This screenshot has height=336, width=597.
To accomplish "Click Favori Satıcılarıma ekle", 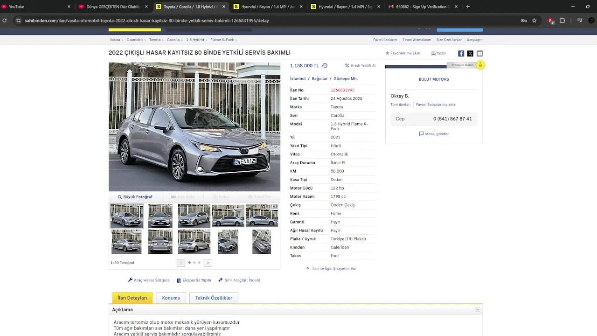I will pyautogui.click(x=436, y=105).
